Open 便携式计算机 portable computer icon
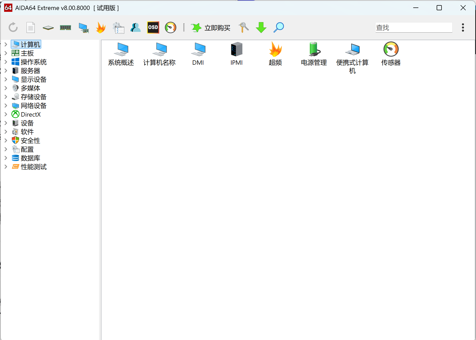The width and height of the screenshot is (476, 340). [x=352, y=58]
